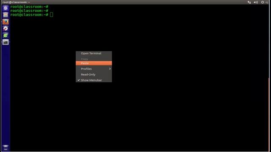This screenshot has height=152, width=271.
Task: Uncheck Show Menubar option
Action: (x=94, y=80)
